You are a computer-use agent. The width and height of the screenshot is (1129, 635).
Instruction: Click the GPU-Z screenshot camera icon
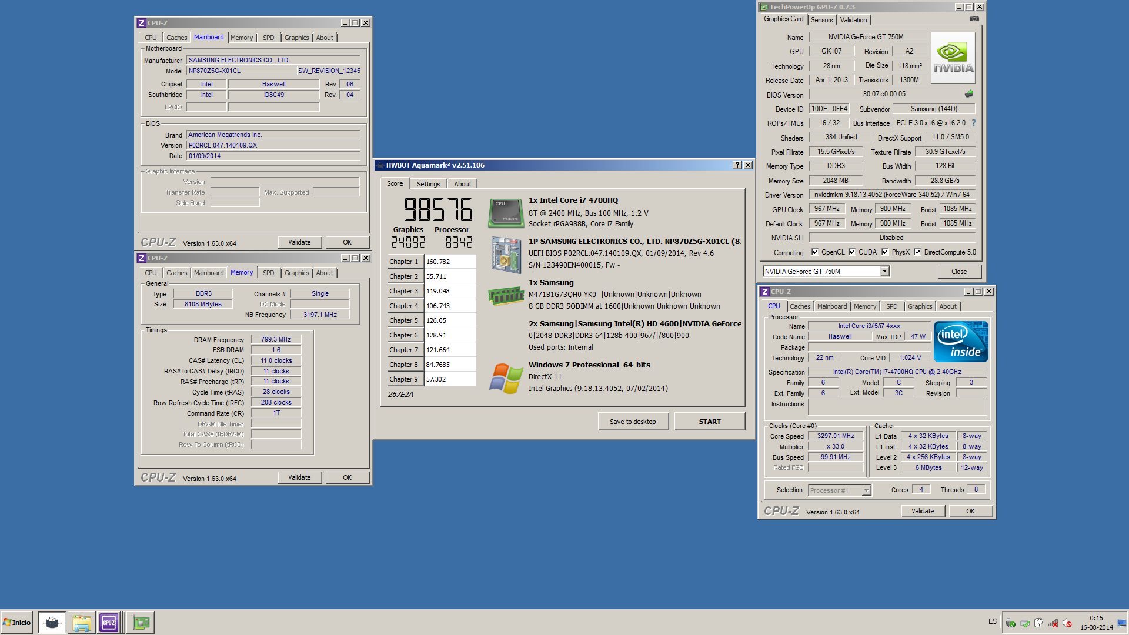click(974, 19)
